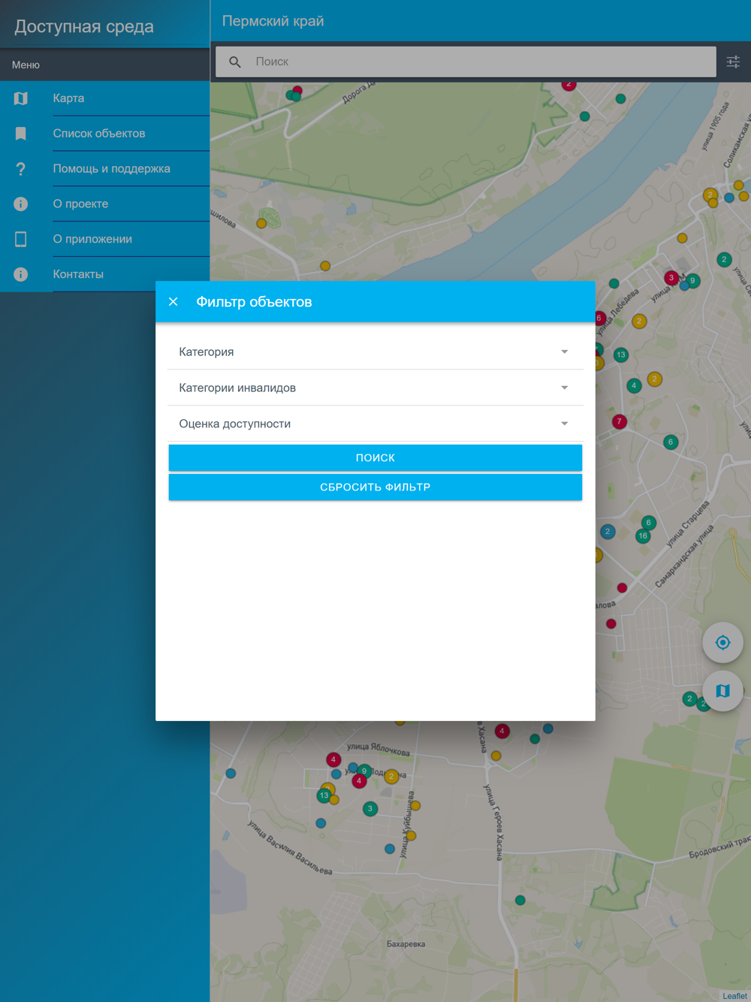This screenshot has height=1002, width=751.
Task: Click the map icon beside Карта
Action: click(x=21, y=98)
